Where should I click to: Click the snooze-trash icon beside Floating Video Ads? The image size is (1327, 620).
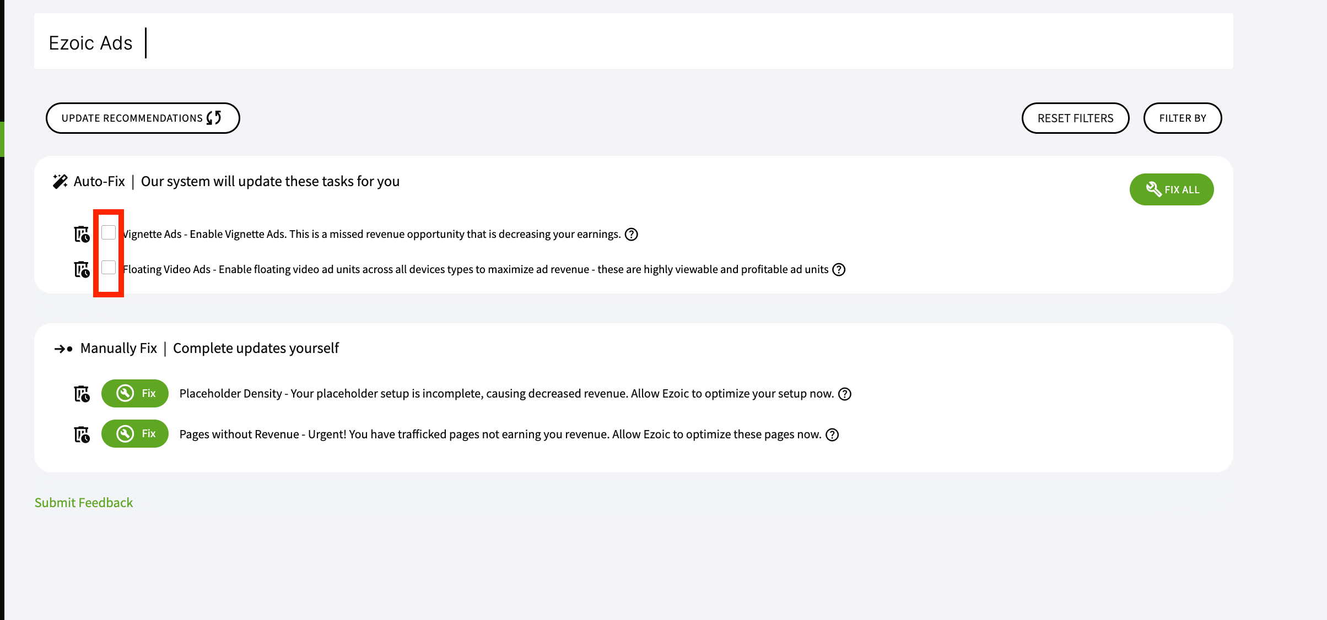(82, 269)
